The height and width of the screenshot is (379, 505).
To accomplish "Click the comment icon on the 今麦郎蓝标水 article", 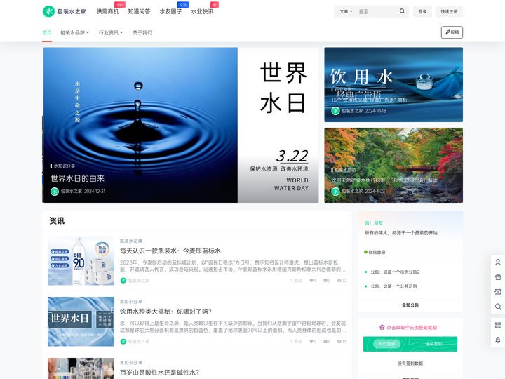I will (x=325, y=281).
